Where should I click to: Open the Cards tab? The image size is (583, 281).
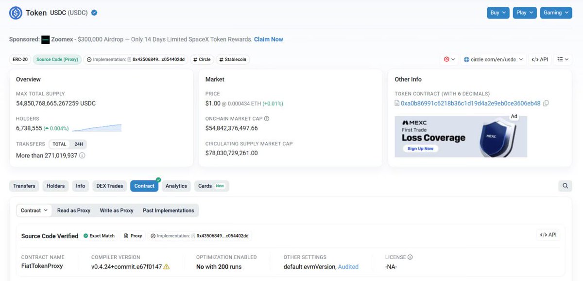pos(211,186)
